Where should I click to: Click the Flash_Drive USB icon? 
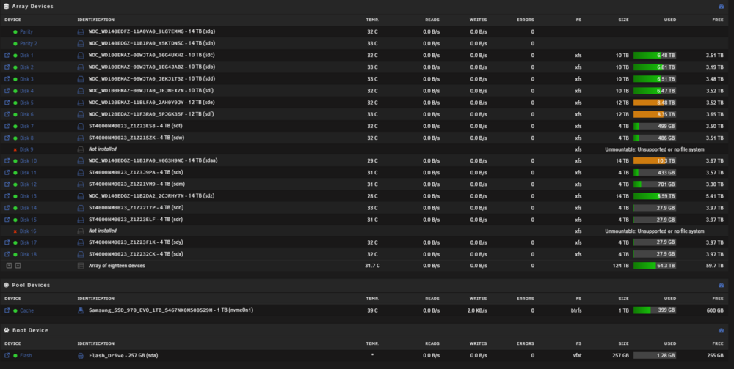(81, 355)
